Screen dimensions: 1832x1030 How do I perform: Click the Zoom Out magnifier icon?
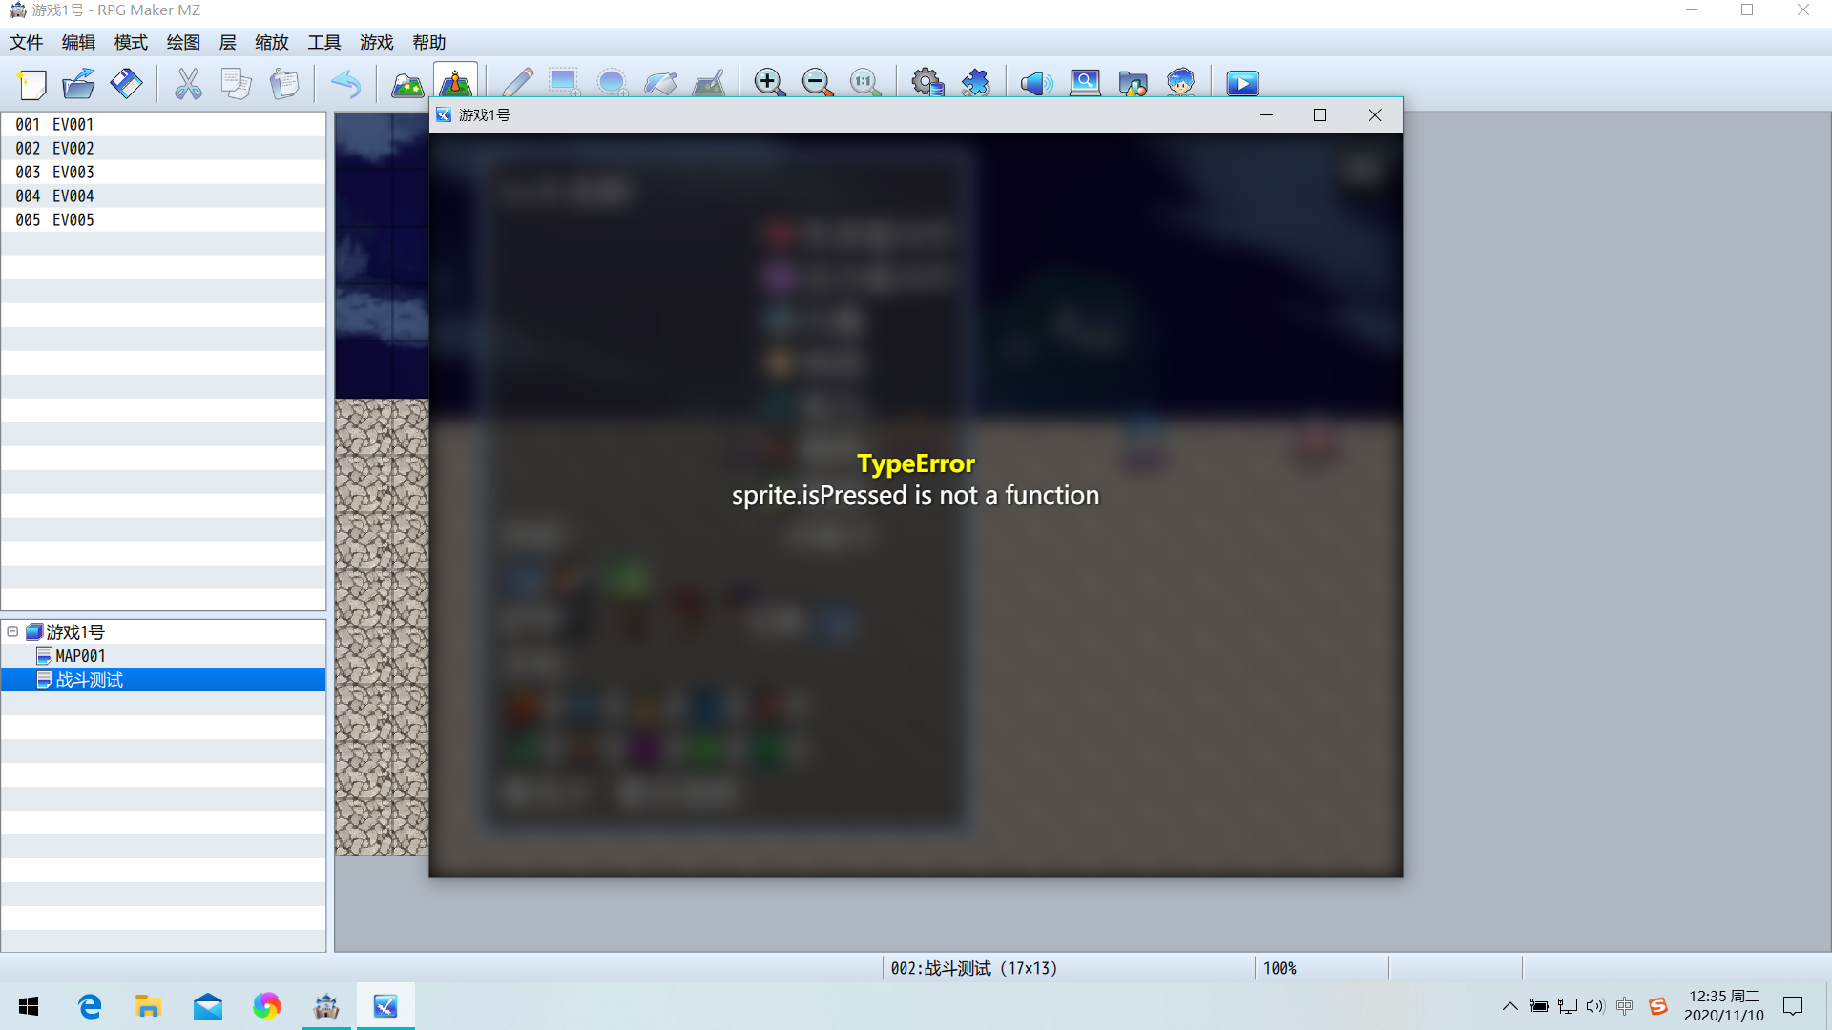pyautogui.click(x=817, y=84)
